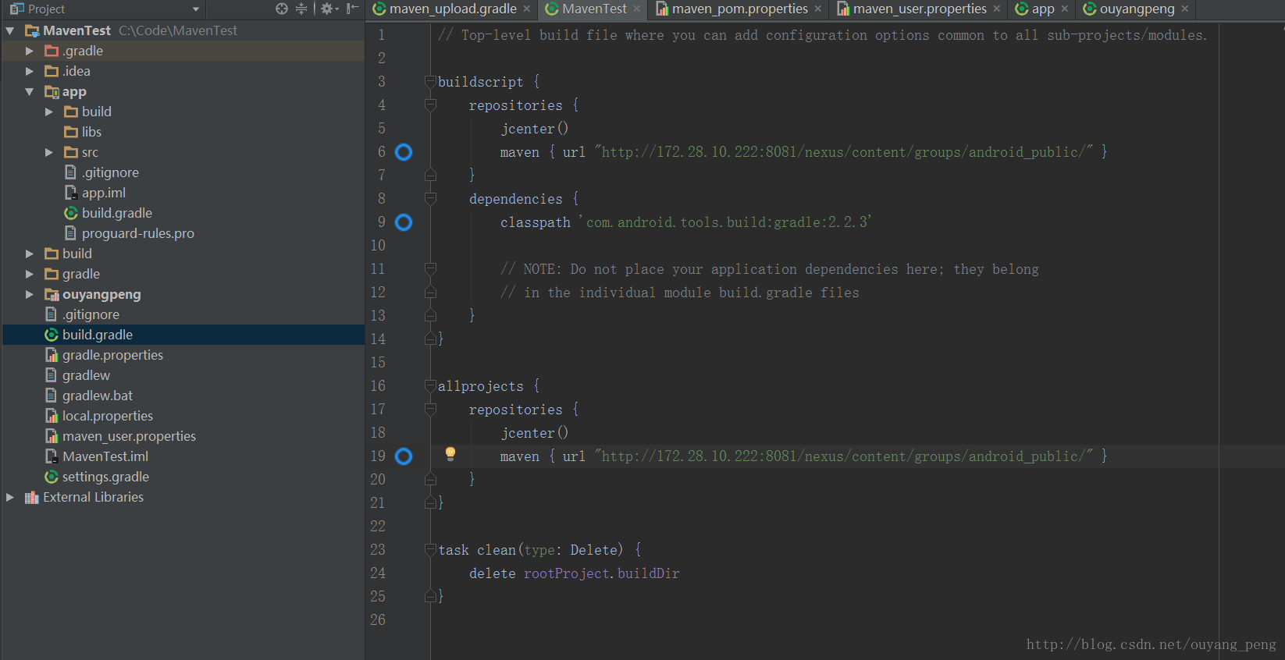The width and height of the screenshot is (1285, 660).
Task: Expand the root-level build folder
Action: (30, 254)
